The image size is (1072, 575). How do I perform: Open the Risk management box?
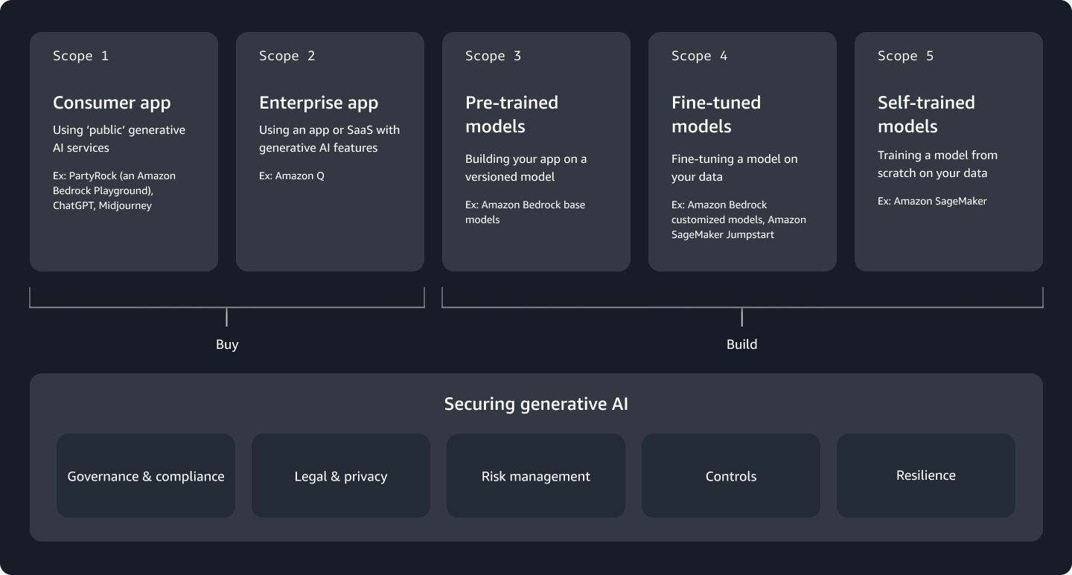pyautogui.click(x=536, y=476)
